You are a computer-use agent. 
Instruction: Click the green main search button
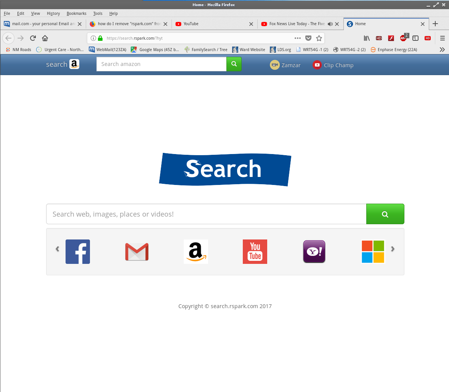385,214
